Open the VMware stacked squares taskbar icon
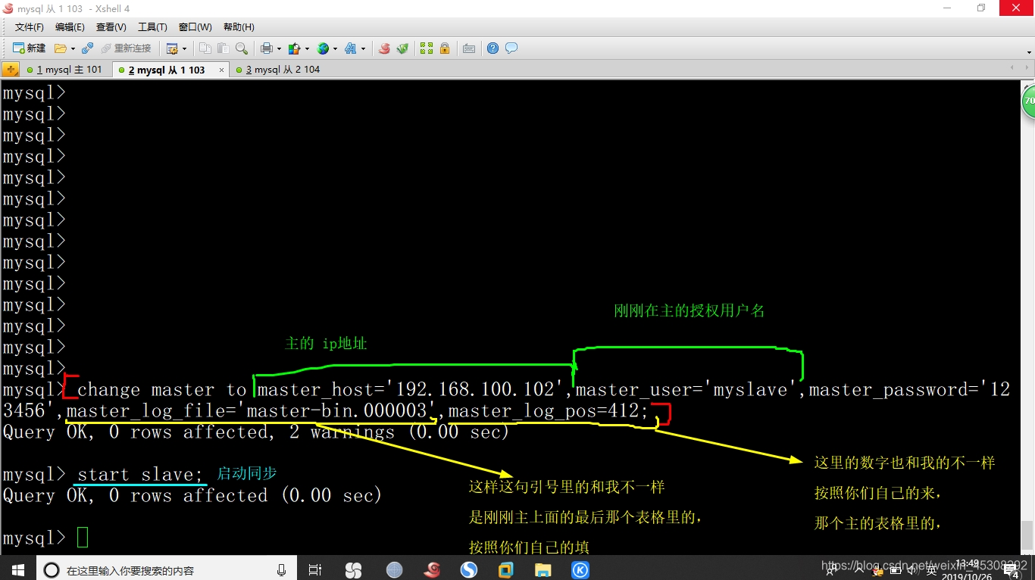 505,569
